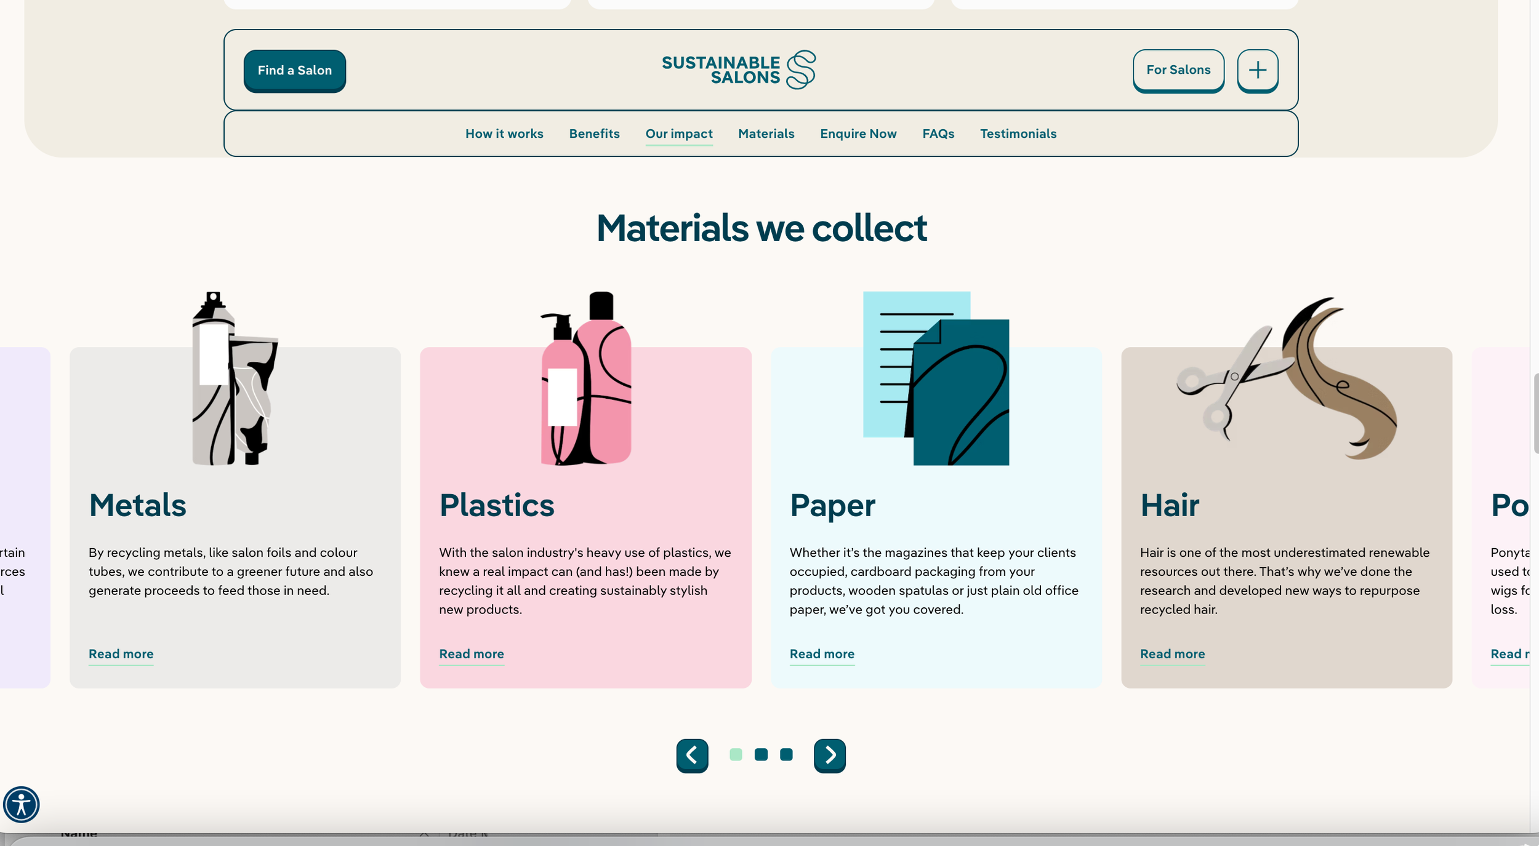This screenshot has width=1539, height=846.
Task: Click the paper documents illustration
Action: [x=936, y=378]
